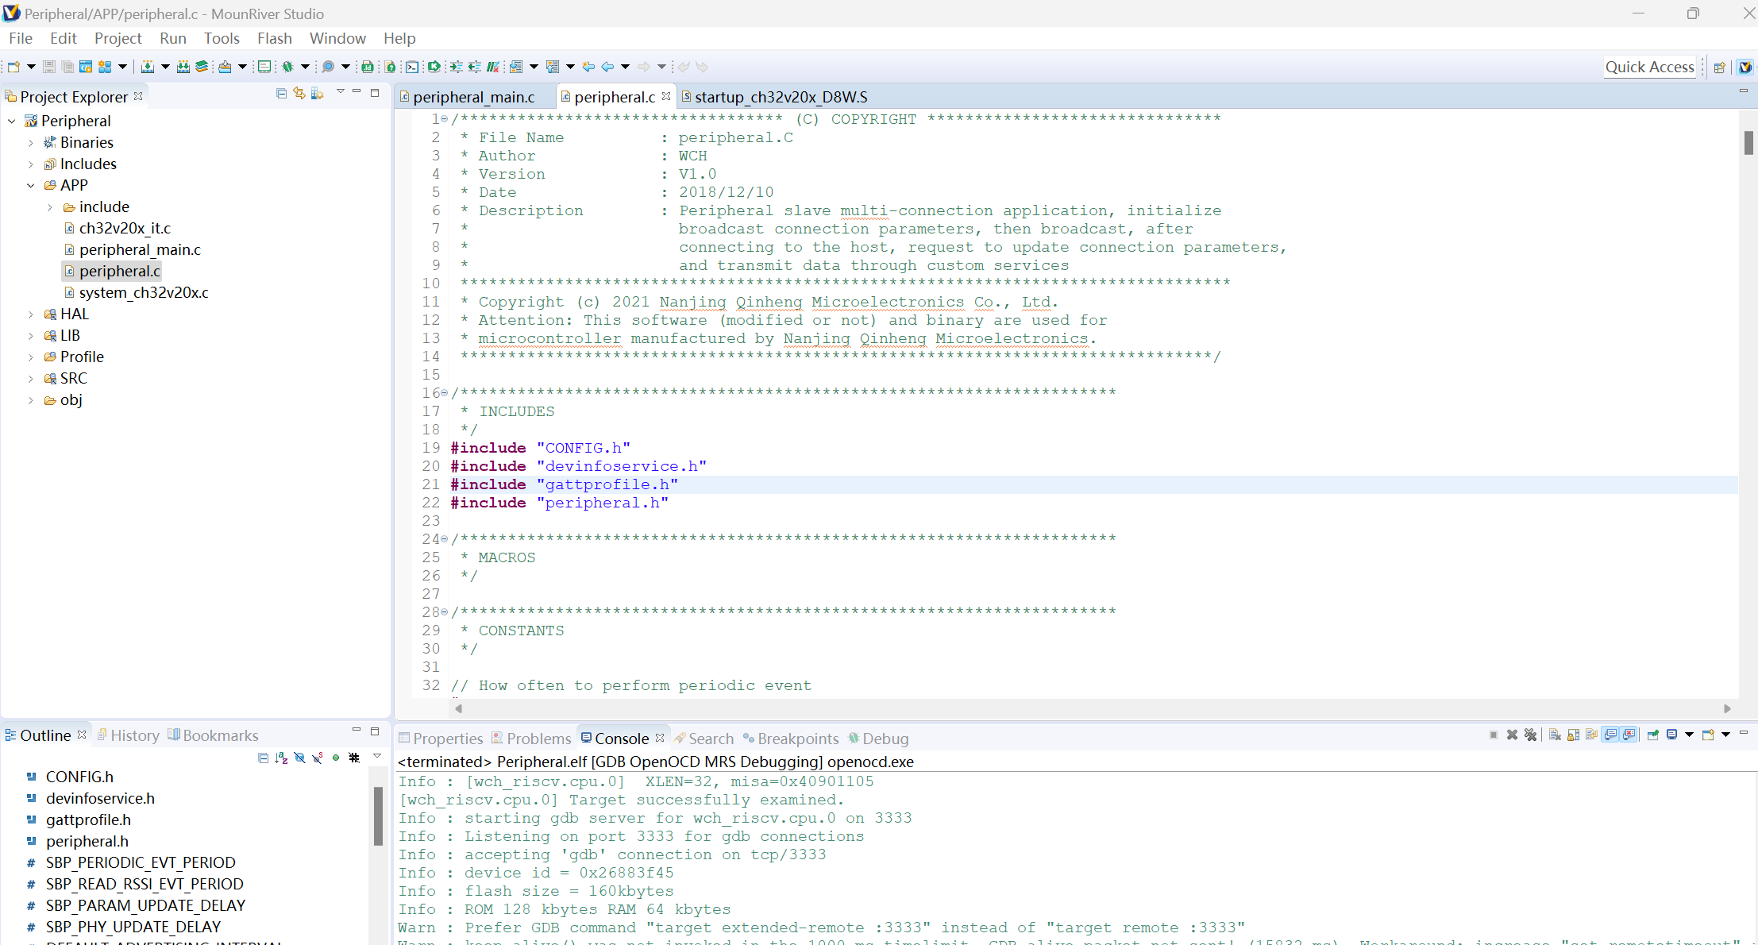This screenshot has height=945, width=1758.
Task: Click the Rebuild icon with three arrows
Action: [x=183, y=67]
